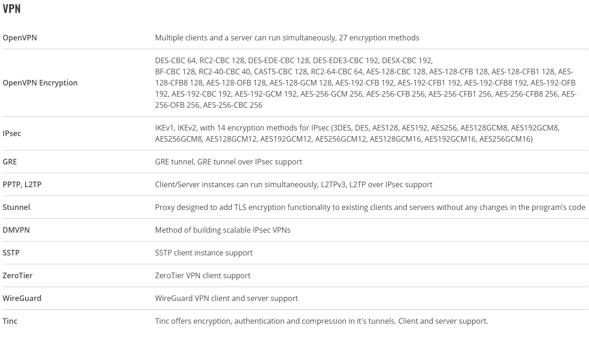Select the Tinc row label
Screen dimensions: 589x340
[10, 321]
